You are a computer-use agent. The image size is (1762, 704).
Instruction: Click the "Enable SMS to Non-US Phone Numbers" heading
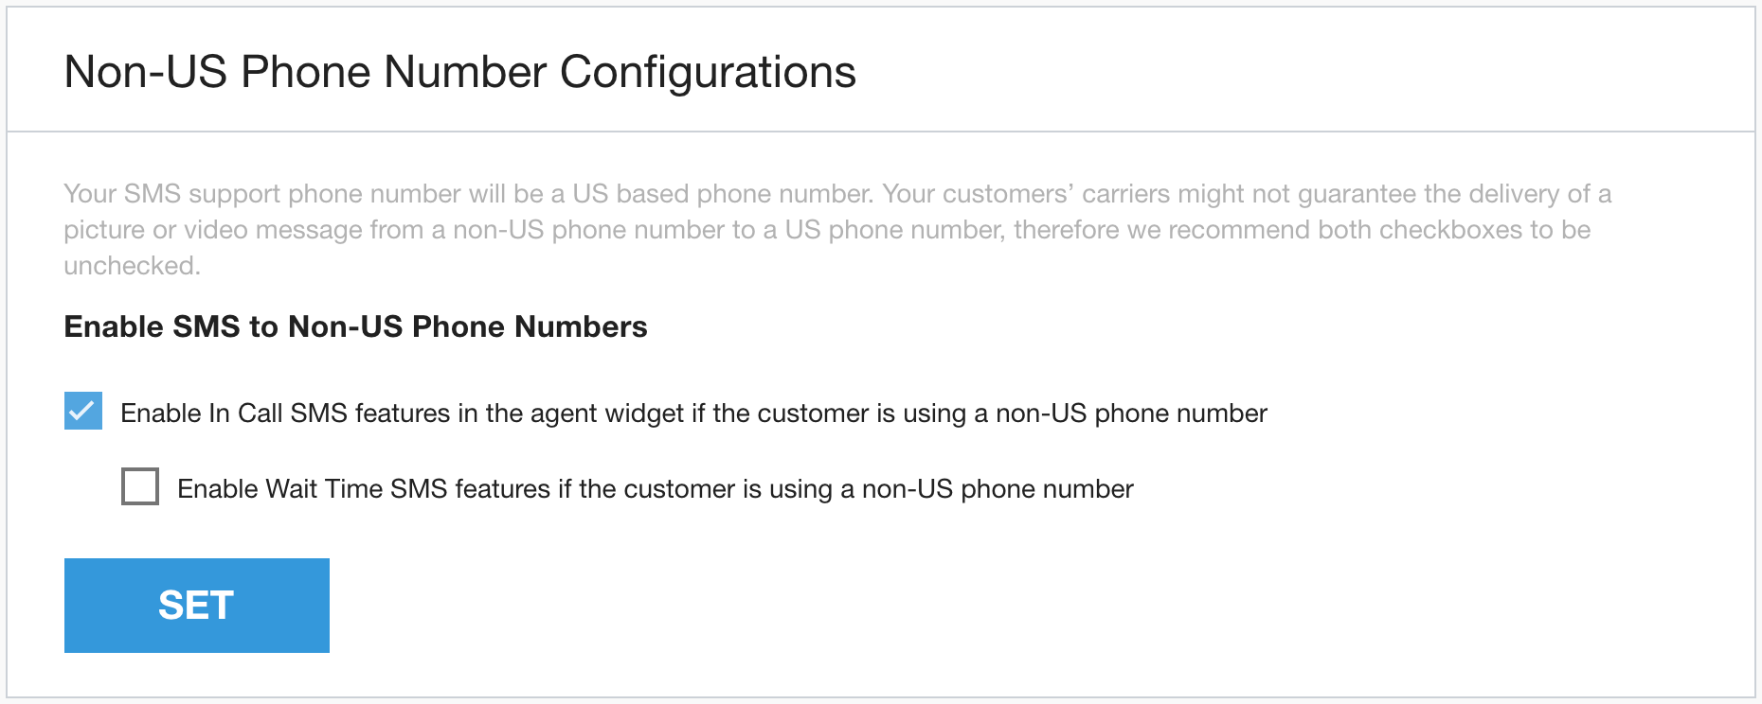click(355, 326)
